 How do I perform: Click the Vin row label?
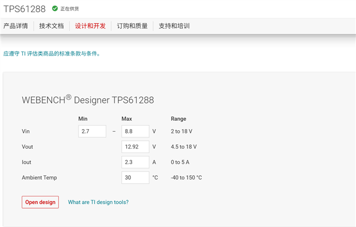coord(26,131)
